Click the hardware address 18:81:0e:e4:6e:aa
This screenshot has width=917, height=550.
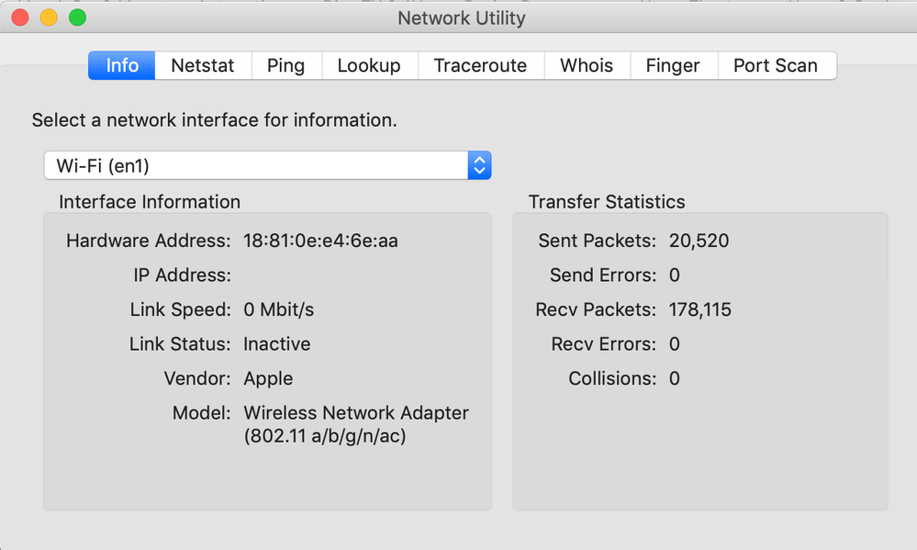tap(320, 241)
